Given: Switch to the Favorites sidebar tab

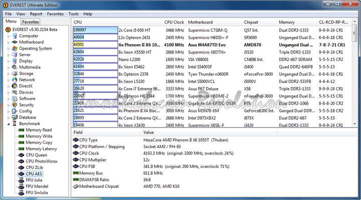Looking at the screenshot, I should click(x=31, y=22).
